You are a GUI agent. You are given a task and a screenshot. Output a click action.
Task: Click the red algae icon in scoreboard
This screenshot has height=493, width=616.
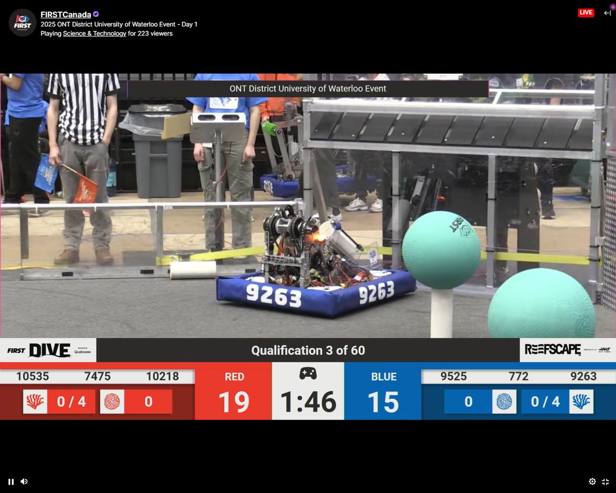[x=112, y=402]
